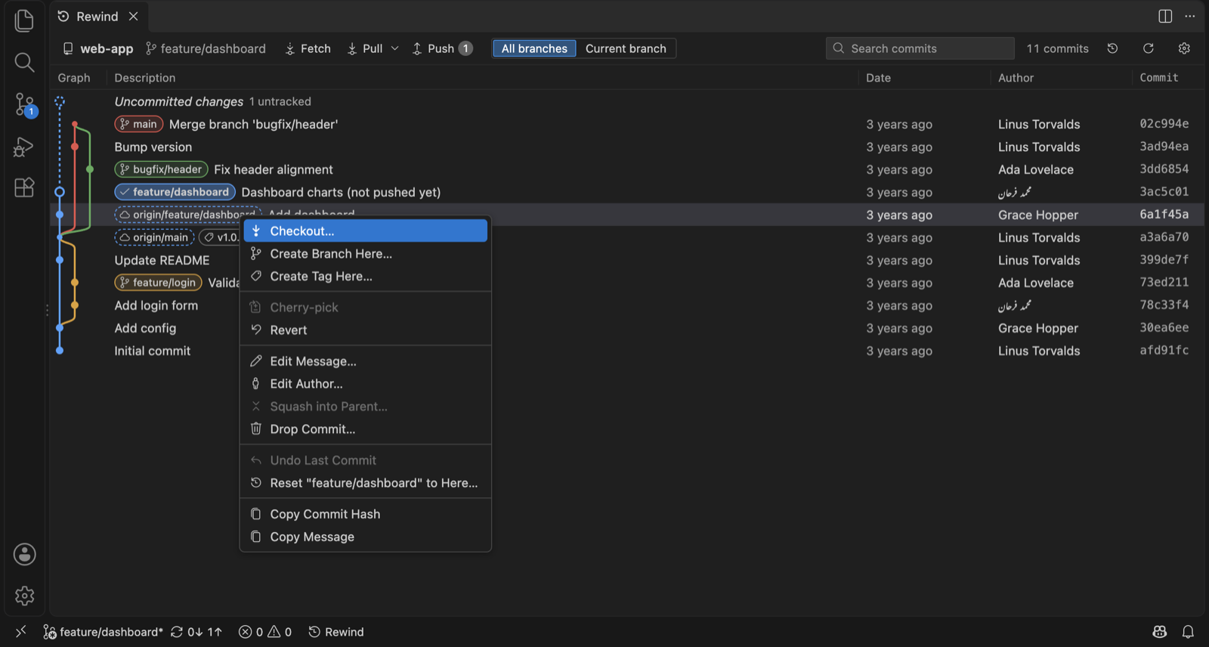Switch to Current branch filter

point(626,48)
